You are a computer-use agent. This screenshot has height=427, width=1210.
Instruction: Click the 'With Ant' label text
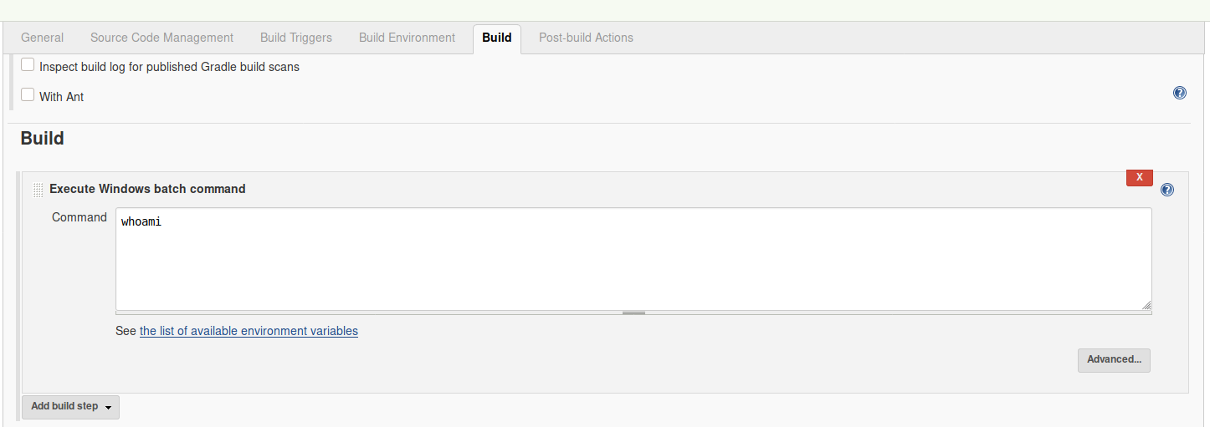pyautogui.click(x=62, y=97)
